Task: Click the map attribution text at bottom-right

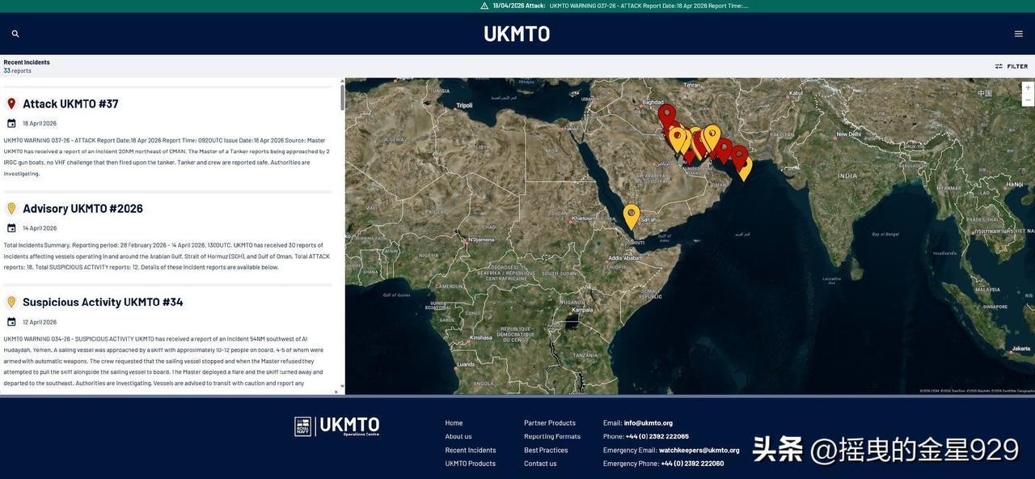Action: [977, 391]
